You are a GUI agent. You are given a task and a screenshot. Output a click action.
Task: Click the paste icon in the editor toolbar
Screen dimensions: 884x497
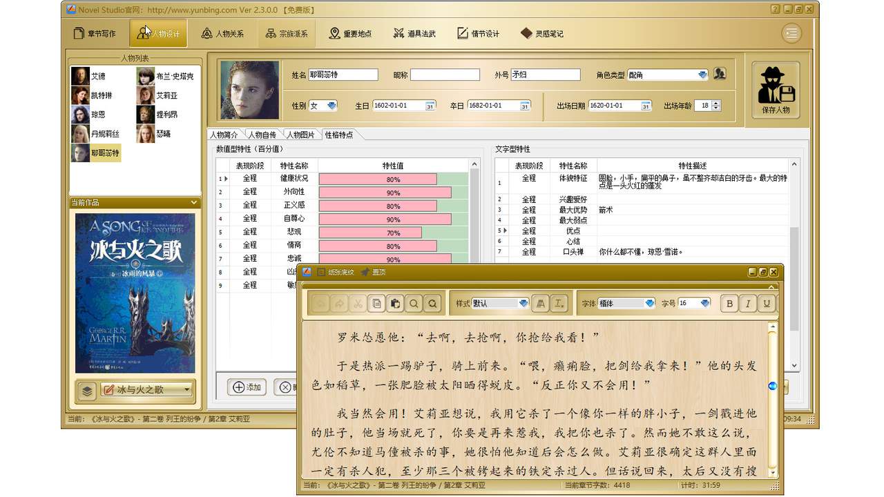tap(394, 303)
